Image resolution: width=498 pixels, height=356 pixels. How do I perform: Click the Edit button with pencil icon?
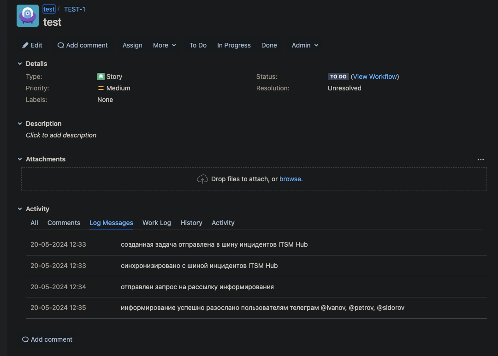(32, 45)
